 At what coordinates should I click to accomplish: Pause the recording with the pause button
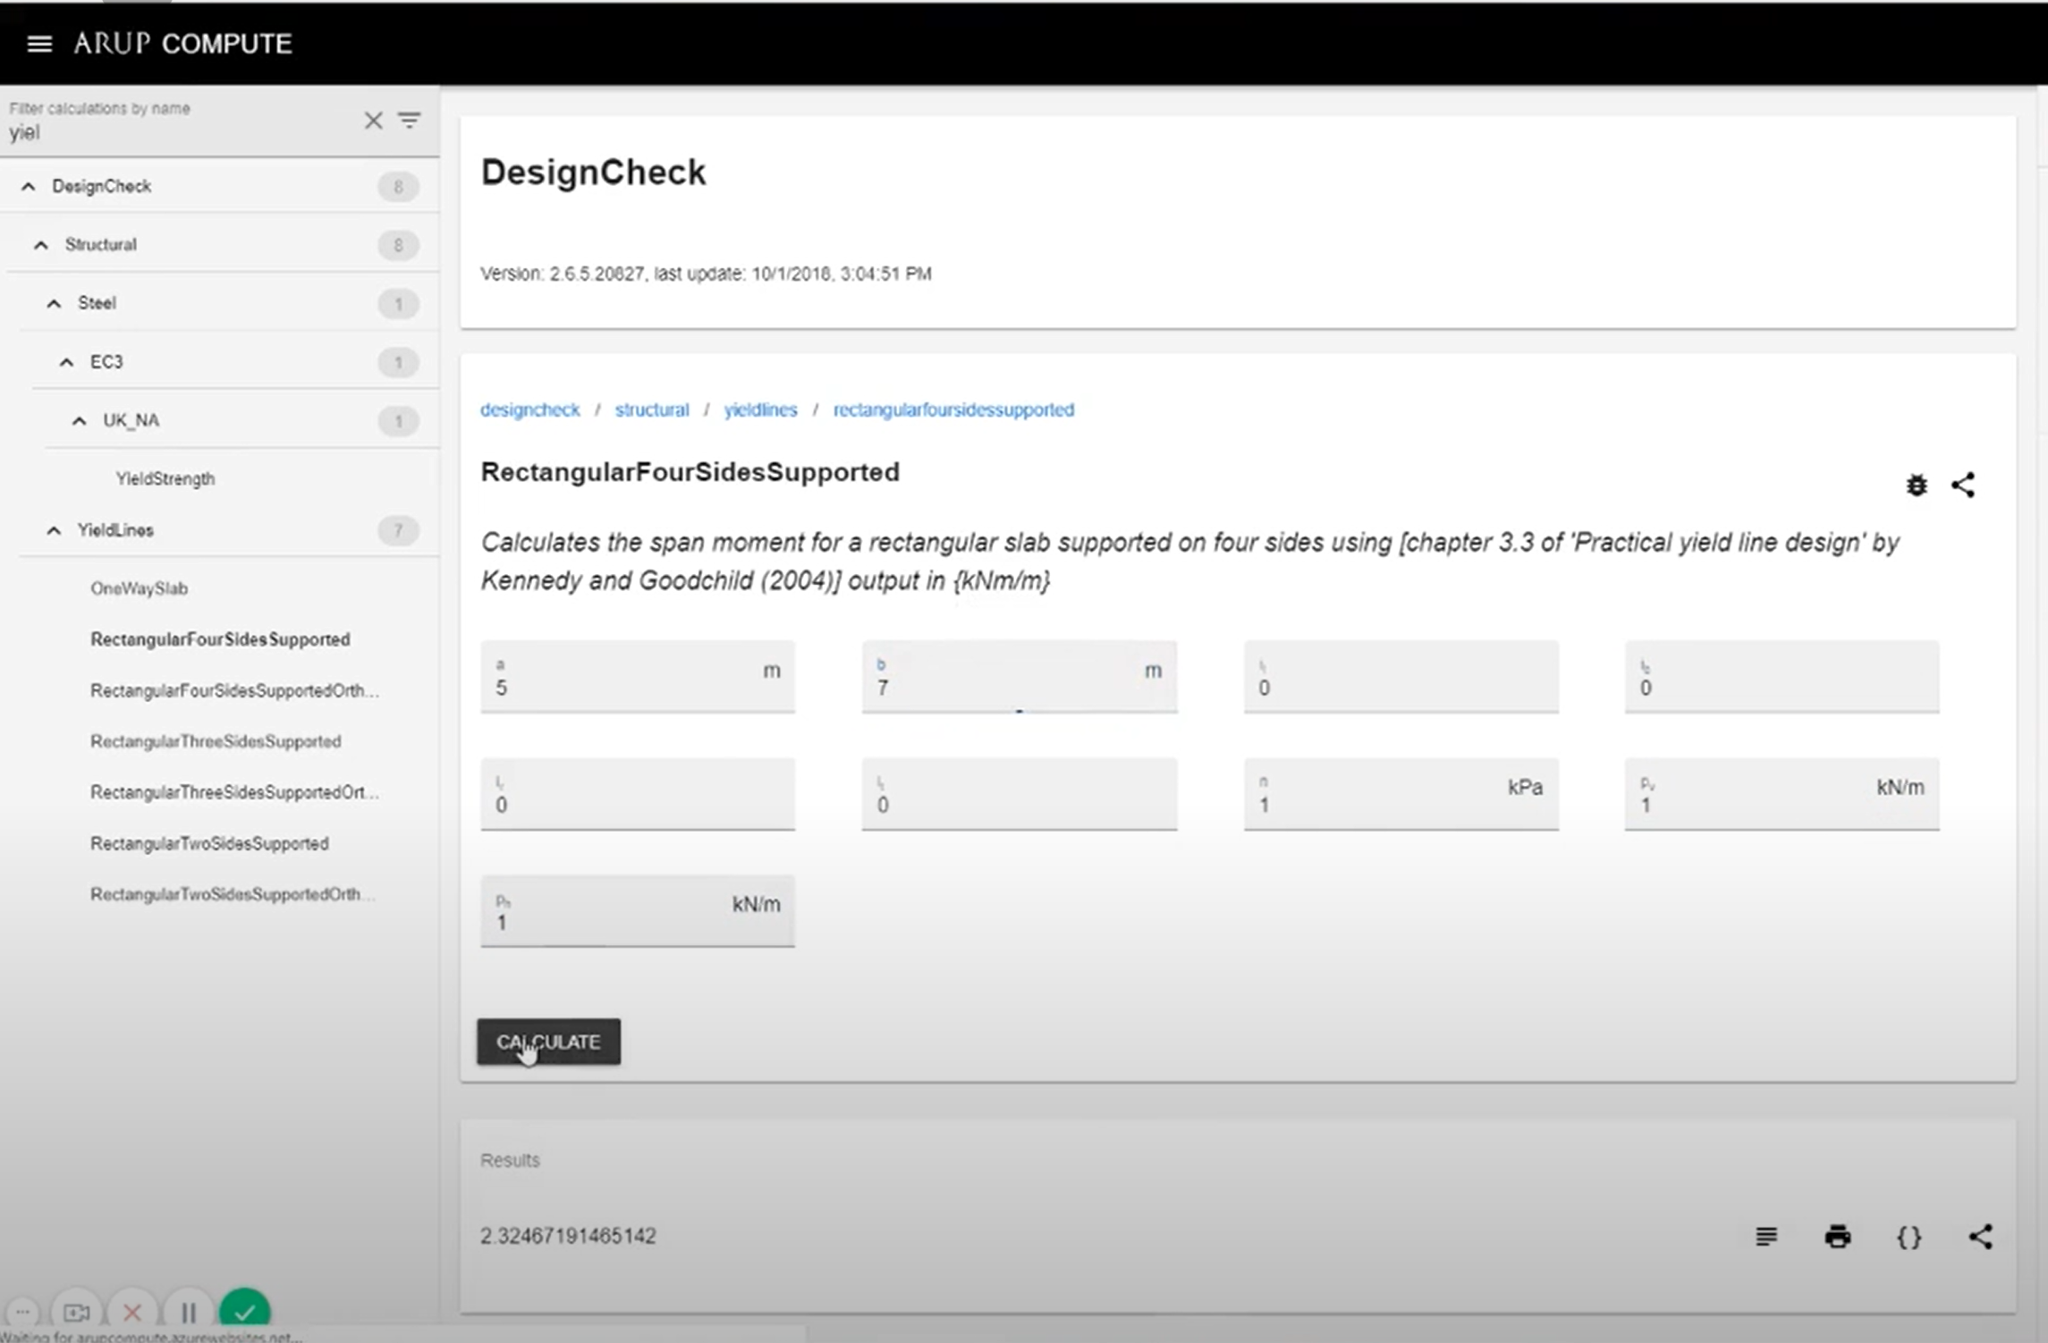189,1313
